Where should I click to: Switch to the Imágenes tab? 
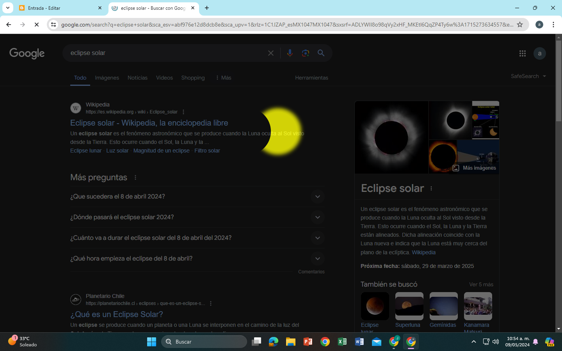(x=107, y=78)
